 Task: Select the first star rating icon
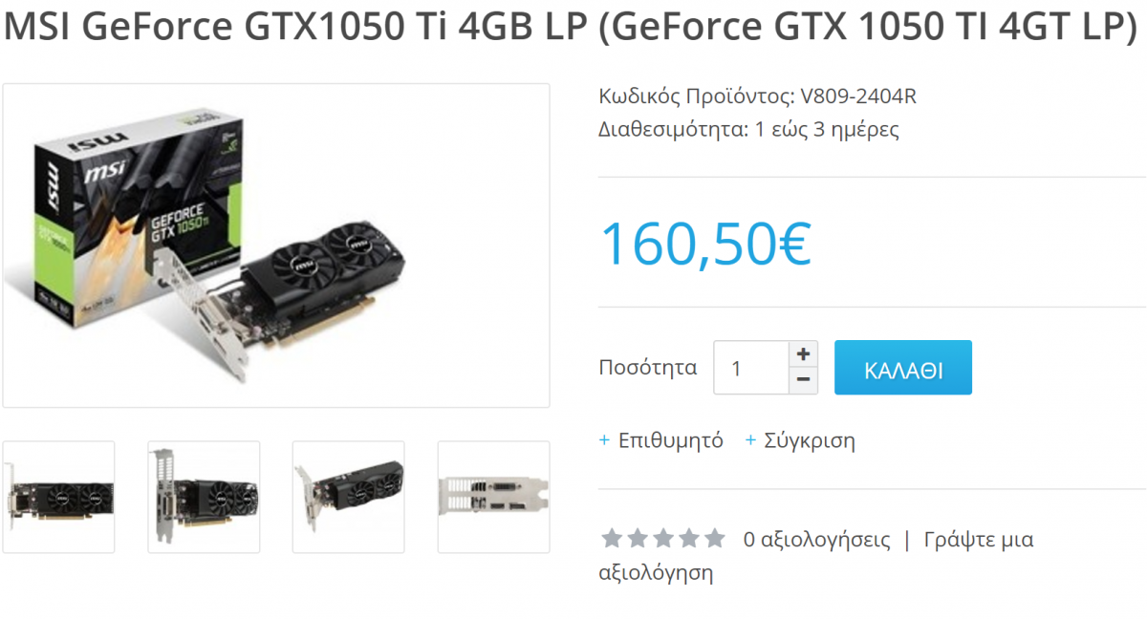click(612, 539)
